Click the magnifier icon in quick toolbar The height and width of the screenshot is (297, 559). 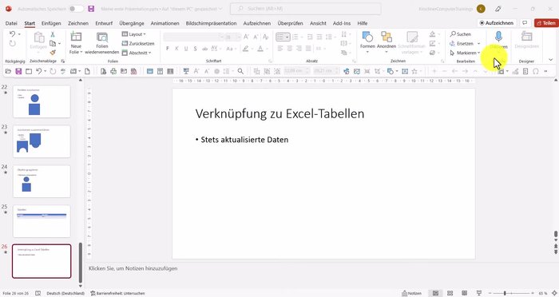[240, 71]
